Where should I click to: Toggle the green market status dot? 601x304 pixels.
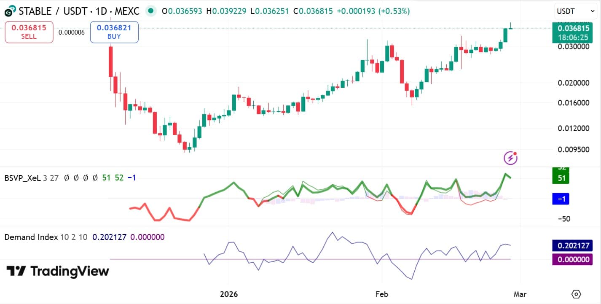coord(150,11)
